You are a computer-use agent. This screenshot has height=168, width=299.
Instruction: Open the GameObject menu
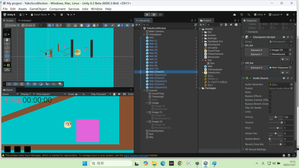[x=38, y=9]
